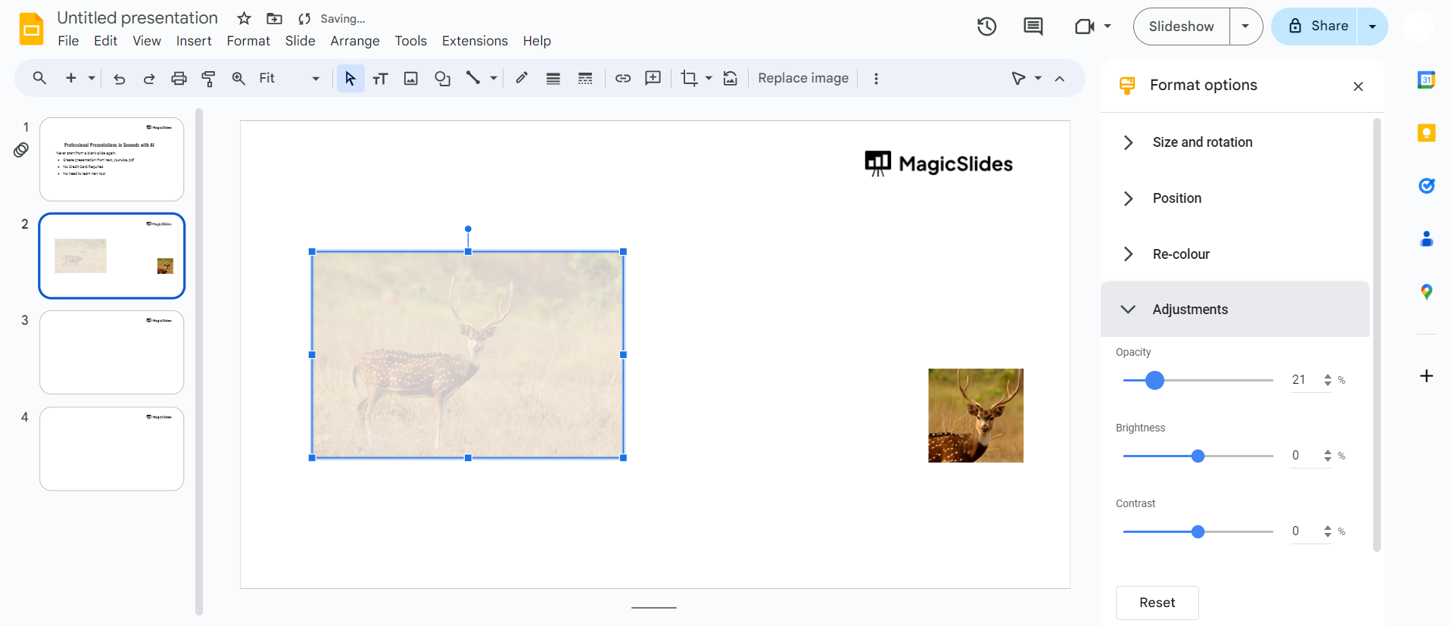
Task: Open Share quick actions arrow
Action: pos(1373,26)
